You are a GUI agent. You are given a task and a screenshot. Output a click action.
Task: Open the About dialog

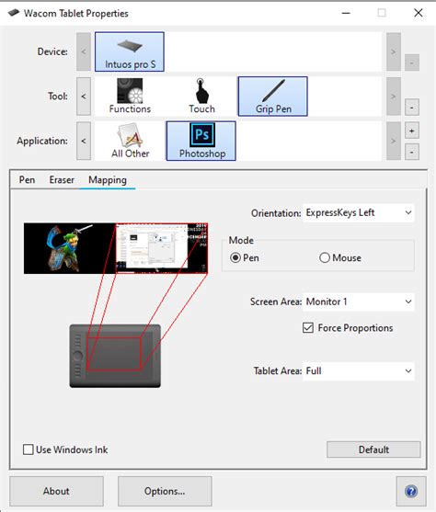pos(56,491)
